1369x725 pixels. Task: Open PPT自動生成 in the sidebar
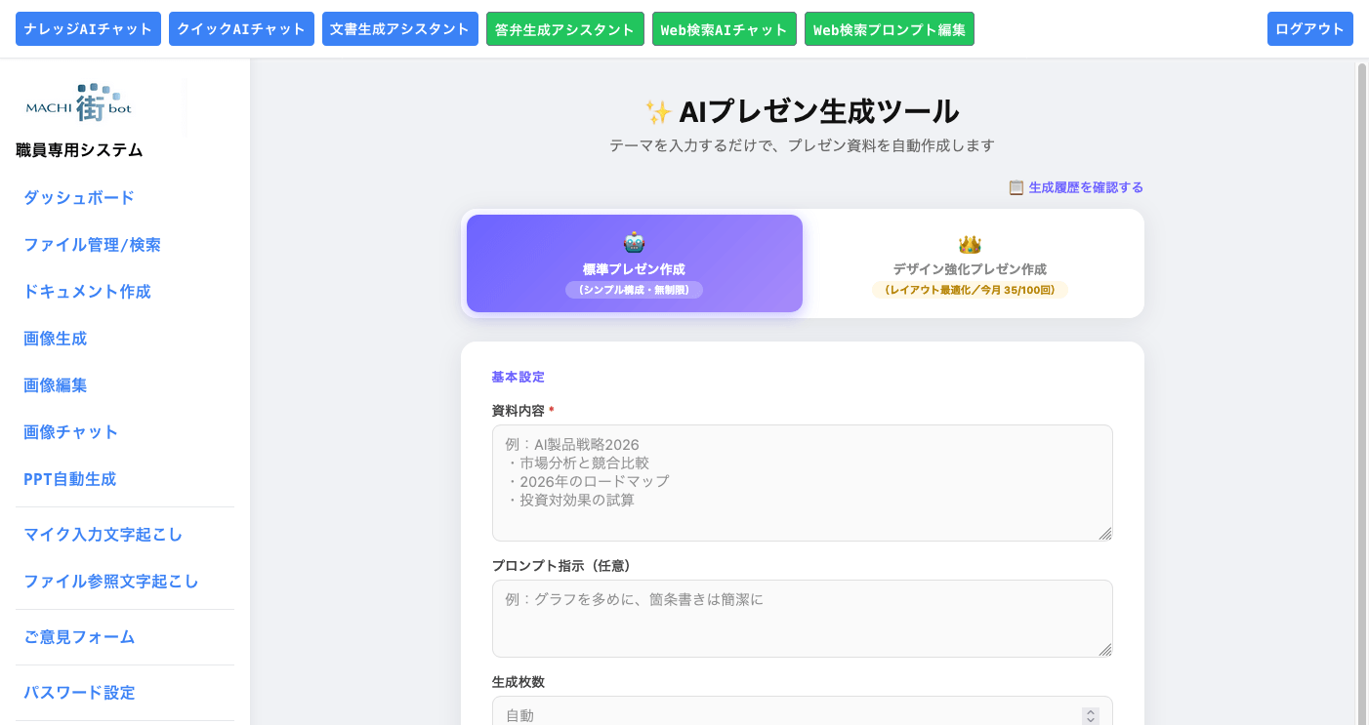point(70,479)
